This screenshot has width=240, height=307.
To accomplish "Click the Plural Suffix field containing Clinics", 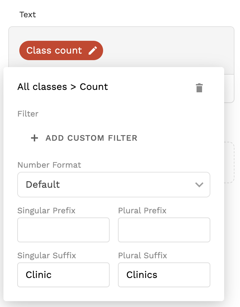I will coord(164,275).
